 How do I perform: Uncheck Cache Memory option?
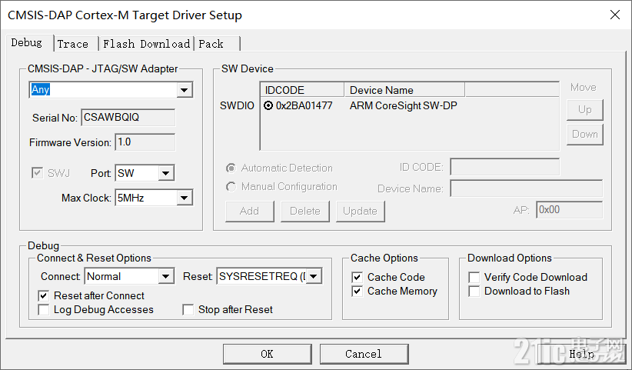click(x=357, y=291)
